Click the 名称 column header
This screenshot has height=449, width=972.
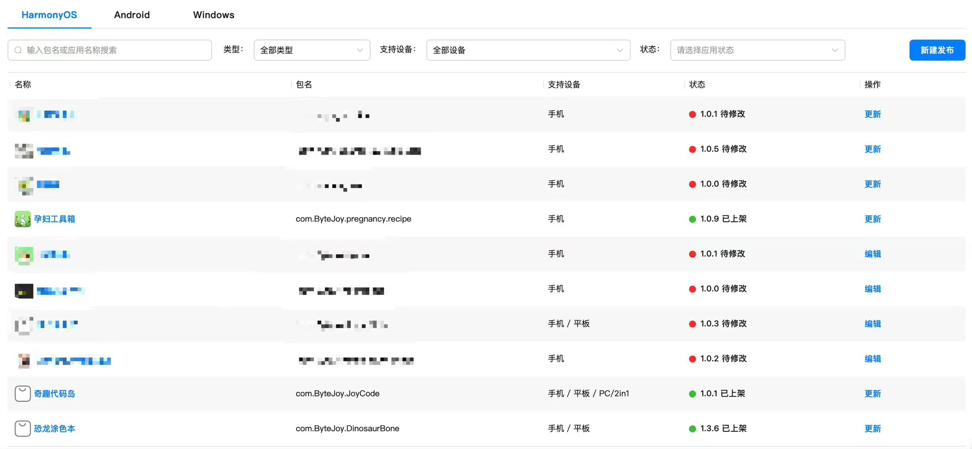pyautogui.click(x=23, y=84)
